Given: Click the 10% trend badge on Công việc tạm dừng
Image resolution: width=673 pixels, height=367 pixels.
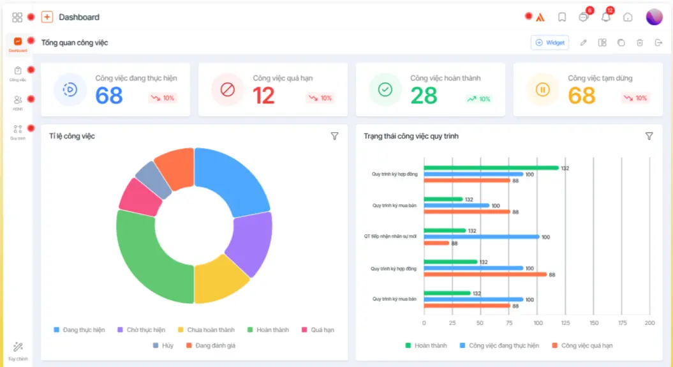Looking at the screenshot, I should [x=635, y=98].
